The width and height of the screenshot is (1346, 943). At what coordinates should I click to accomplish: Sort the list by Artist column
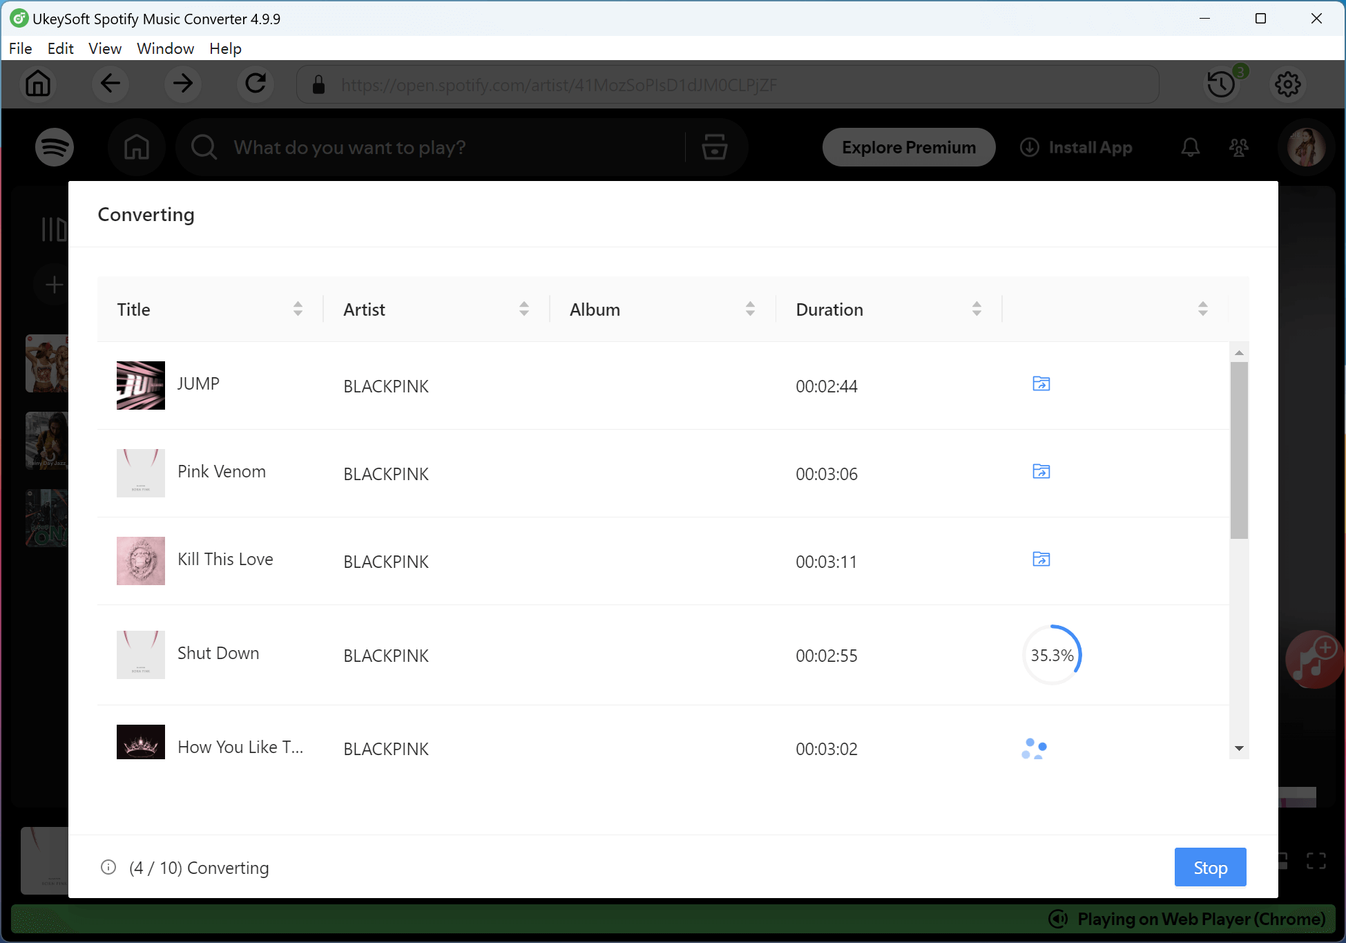[x=524, y=309]
